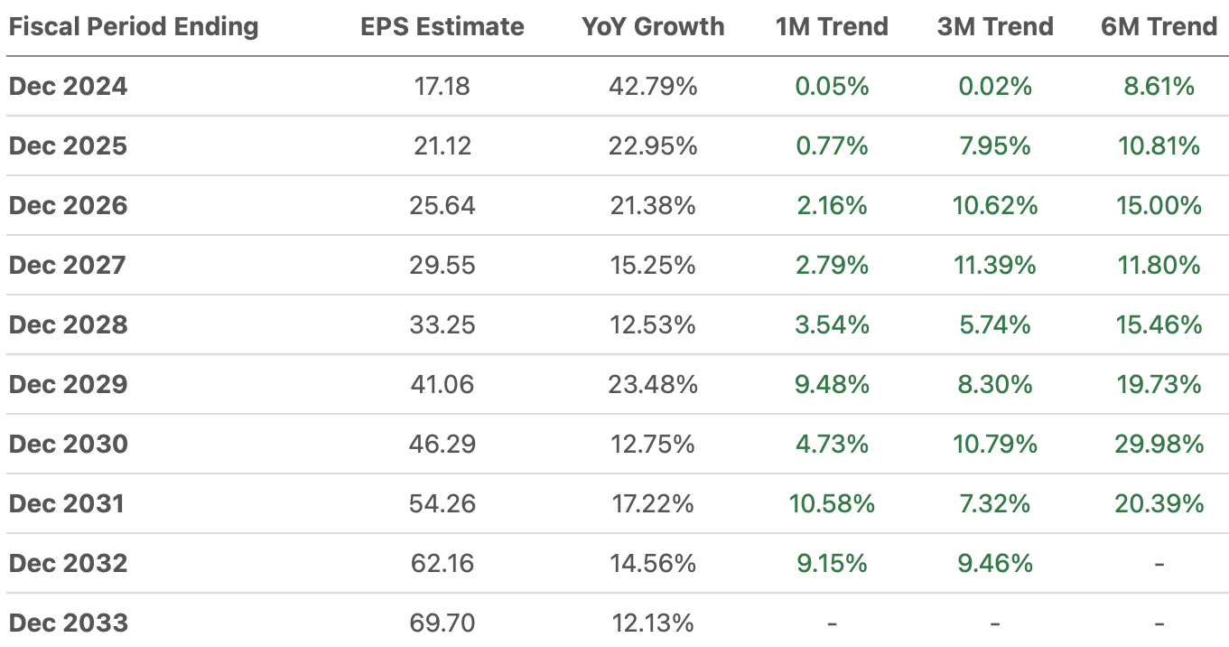This screenshot has width=1229, height=647.
Task: Click the 6M Trend column header
Action: coord(1159,27)
